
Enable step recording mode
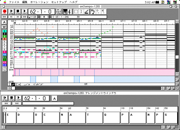pos(59,12)
